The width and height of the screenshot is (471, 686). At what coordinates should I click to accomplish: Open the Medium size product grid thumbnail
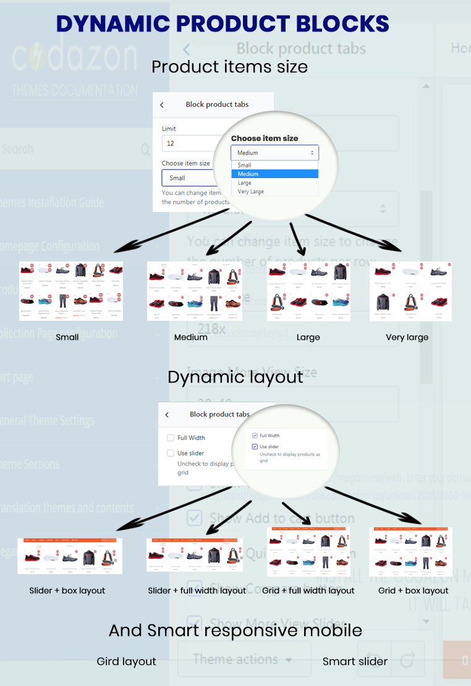tap(194, 291)
